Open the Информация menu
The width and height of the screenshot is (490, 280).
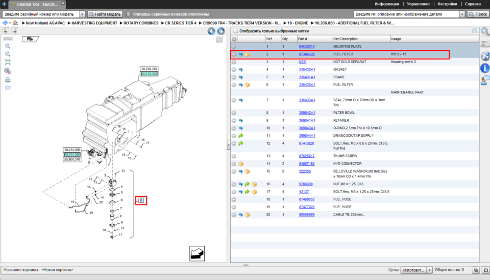click(x=387, y=4)
